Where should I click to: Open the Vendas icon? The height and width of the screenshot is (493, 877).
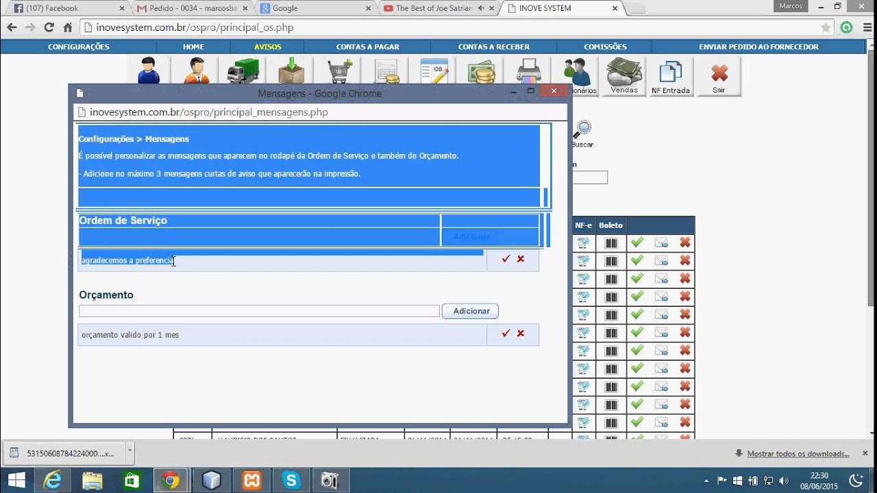[x=624, y=75]
